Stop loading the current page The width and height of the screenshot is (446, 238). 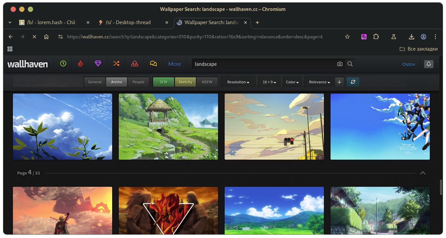[34, 37]
